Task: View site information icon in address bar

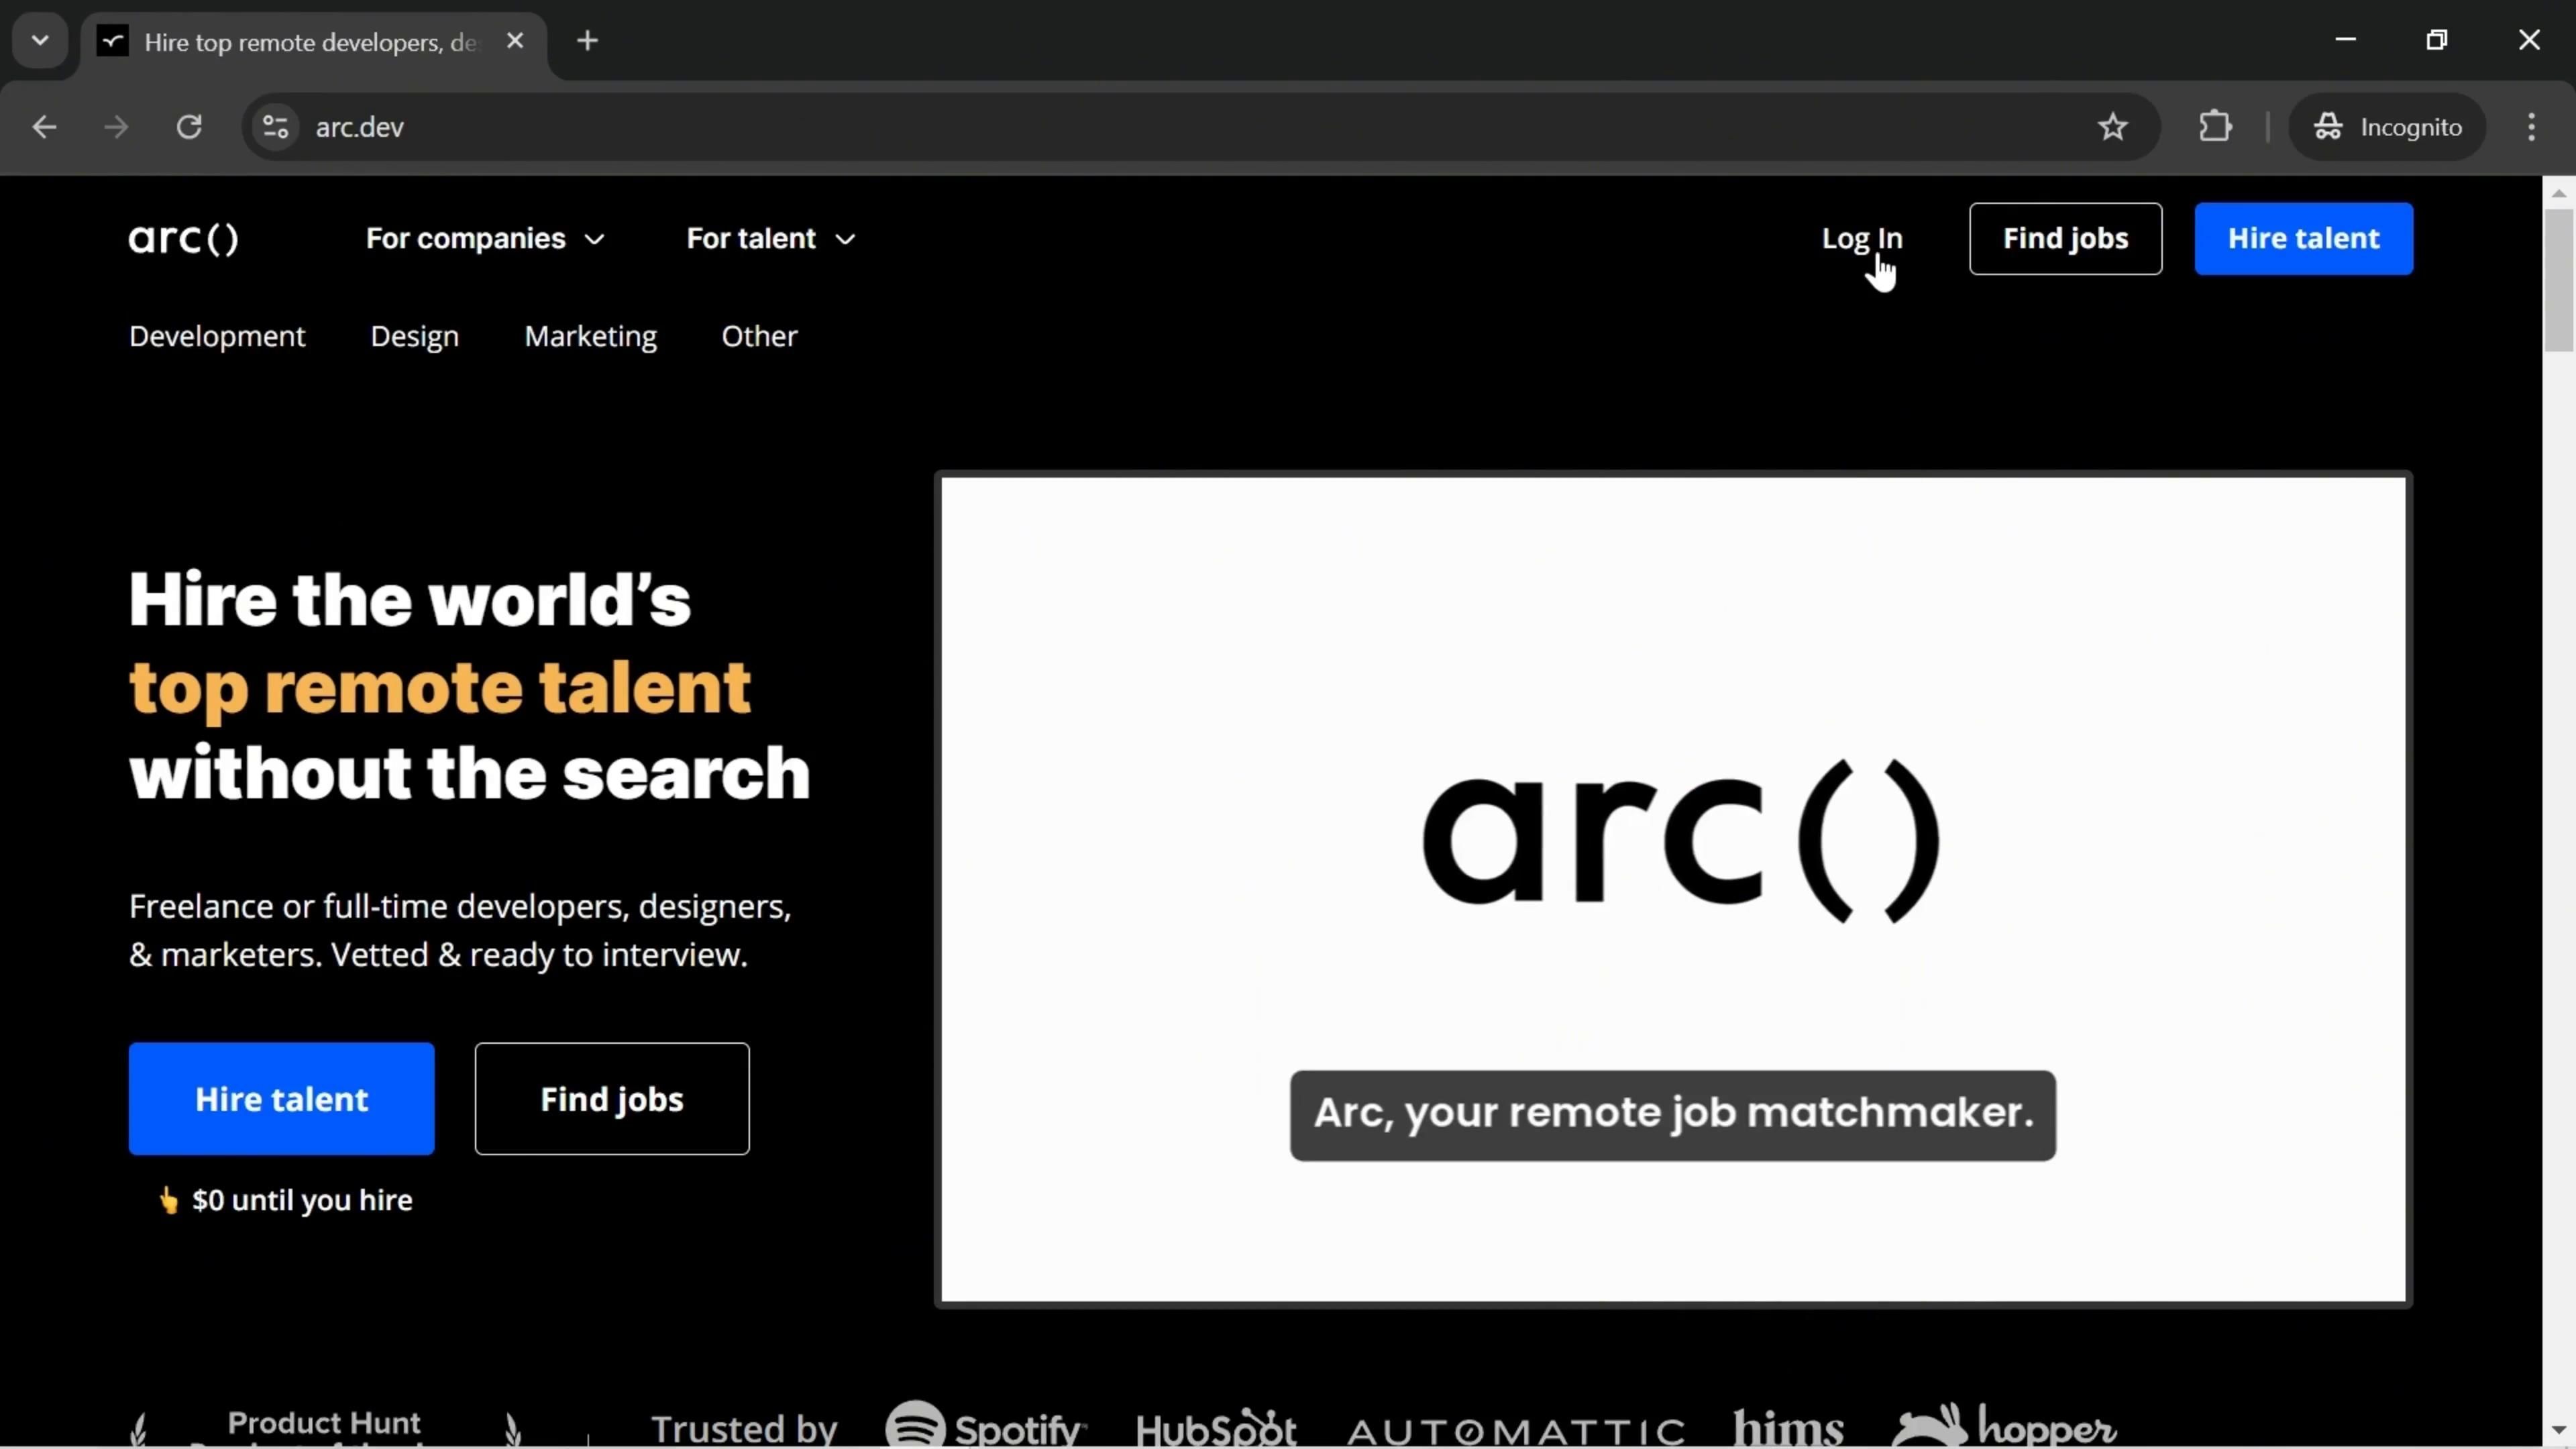Action: (x=275, y=127)
